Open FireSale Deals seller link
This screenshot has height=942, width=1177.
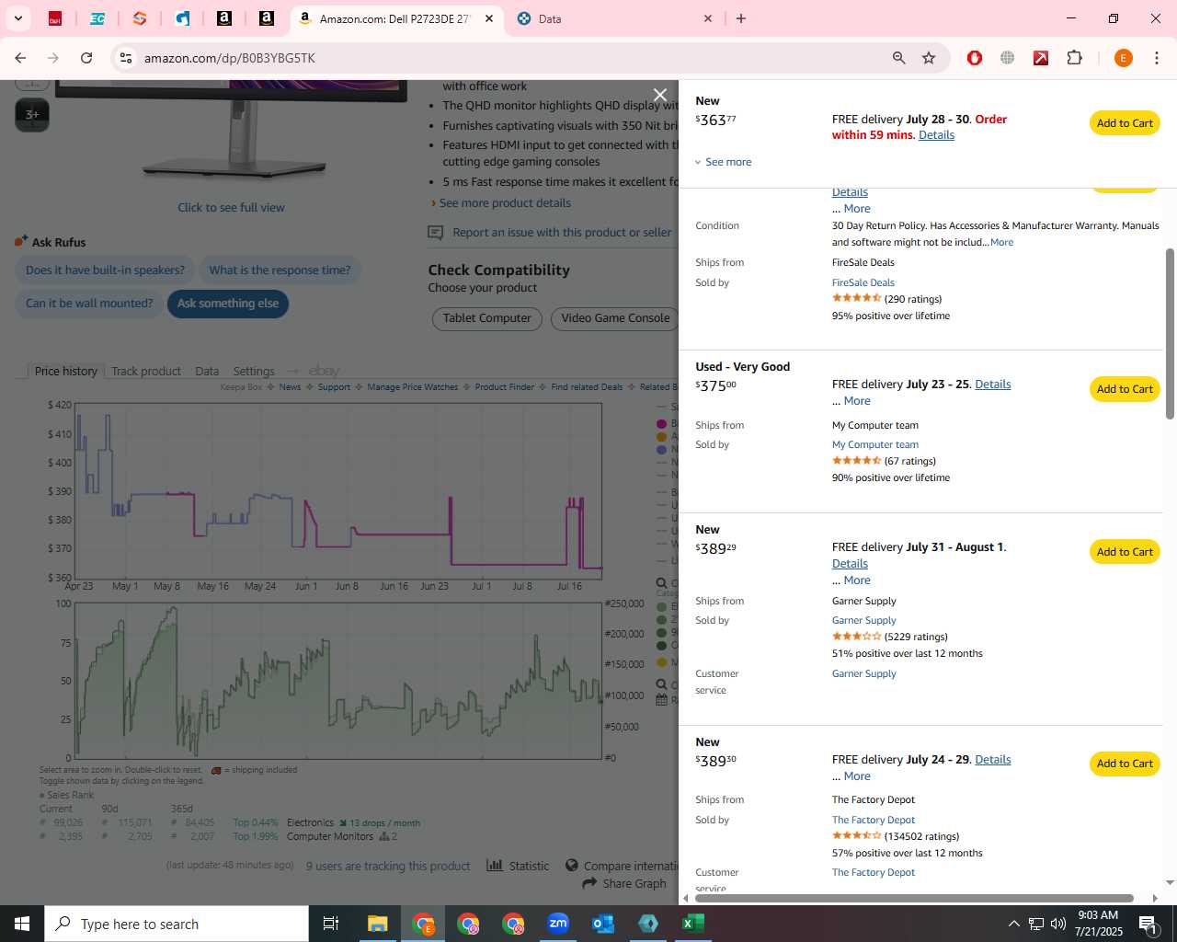[x=863, y=282]
